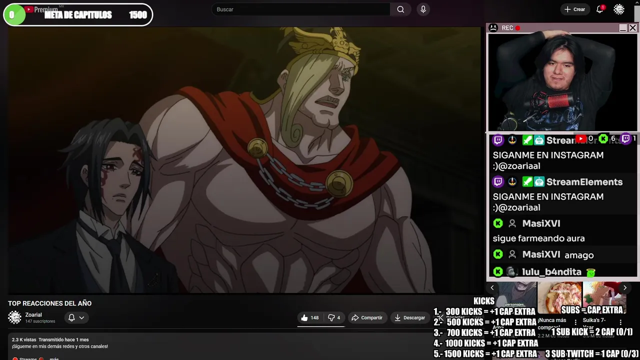
Task: Click the anime video player frame
Action: [x=244, y=160]
